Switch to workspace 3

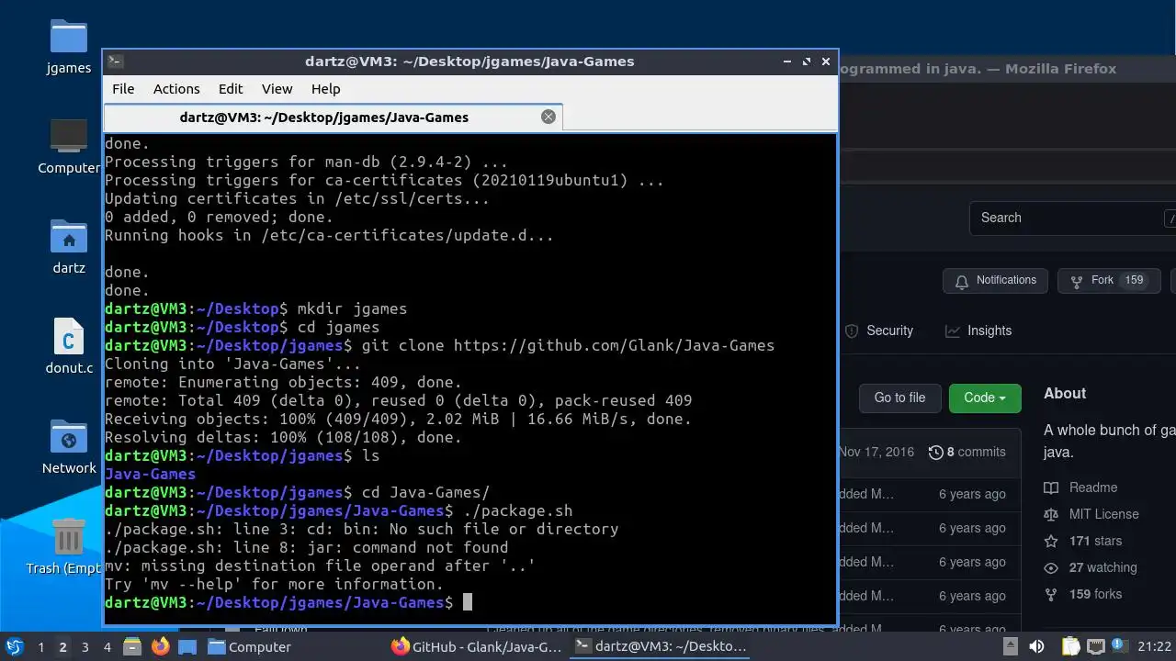point(85,647)
